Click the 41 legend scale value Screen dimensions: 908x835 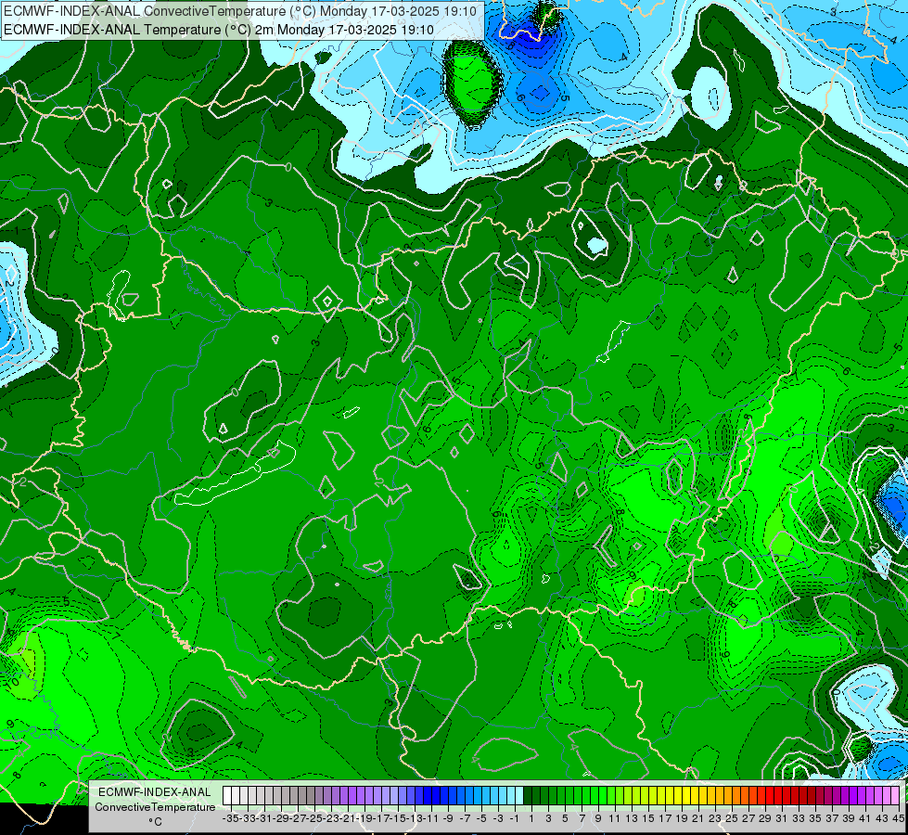click(x=865, y=819)
